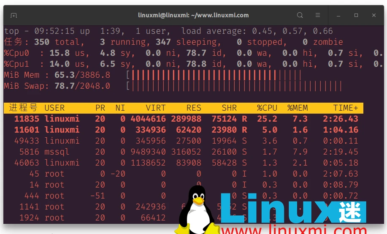
Task: Close the terminal window
Action: pyautogui.click(x=374, y=15)
